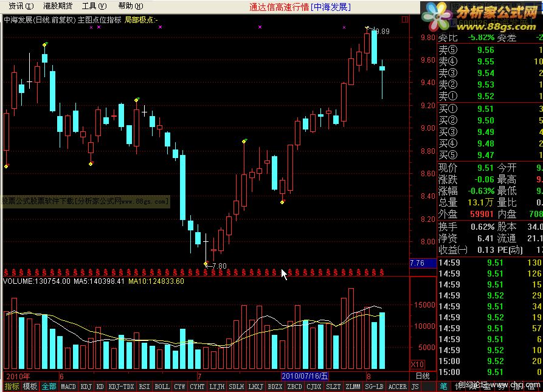Click the 收益(一) 0.13 value
The image size is (543, 392).
pyautogui.click(x=485, y=250)
